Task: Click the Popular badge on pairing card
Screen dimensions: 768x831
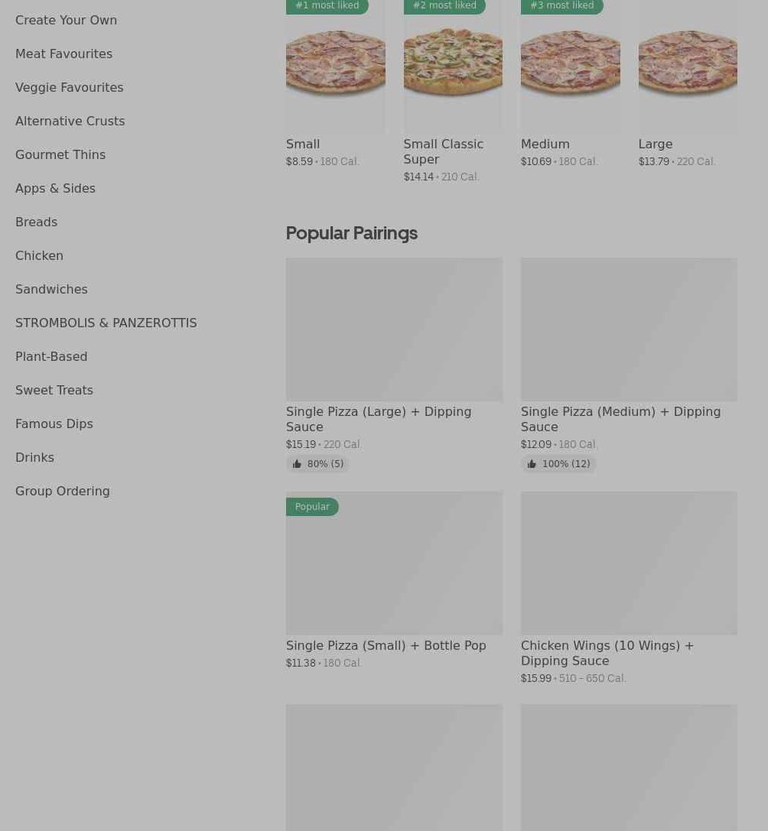Action: [312, 507]
